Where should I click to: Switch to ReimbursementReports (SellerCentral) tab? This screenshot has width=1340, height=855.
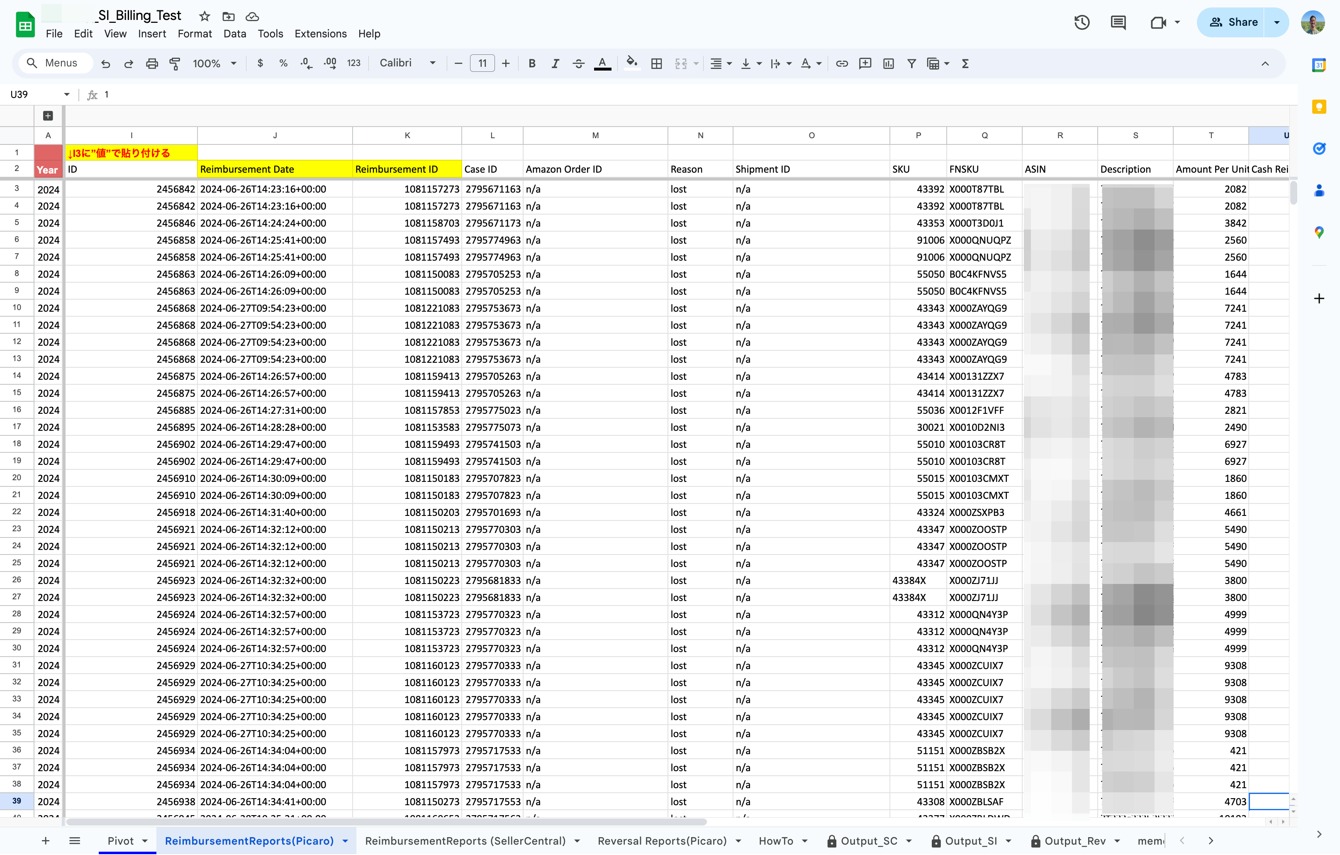coord(465,841)
